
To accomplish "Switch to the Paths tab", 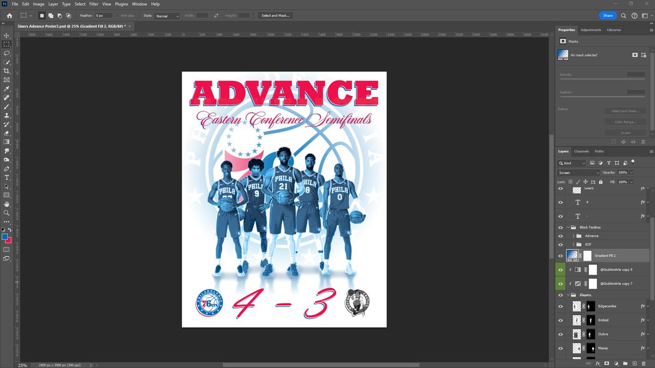I will 599,151.
